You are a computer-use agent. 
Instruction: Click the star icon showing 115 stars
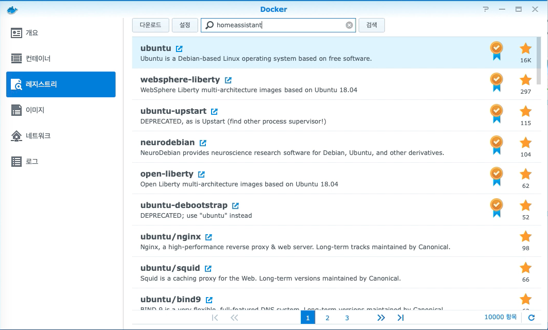click(525, 111)
